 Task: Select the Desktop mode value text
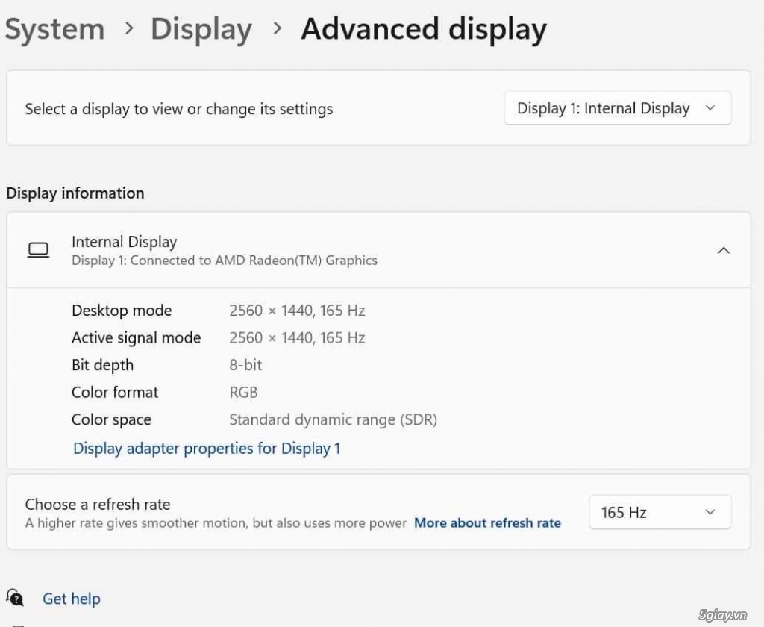pyautogui.click(x=297, y=311)
